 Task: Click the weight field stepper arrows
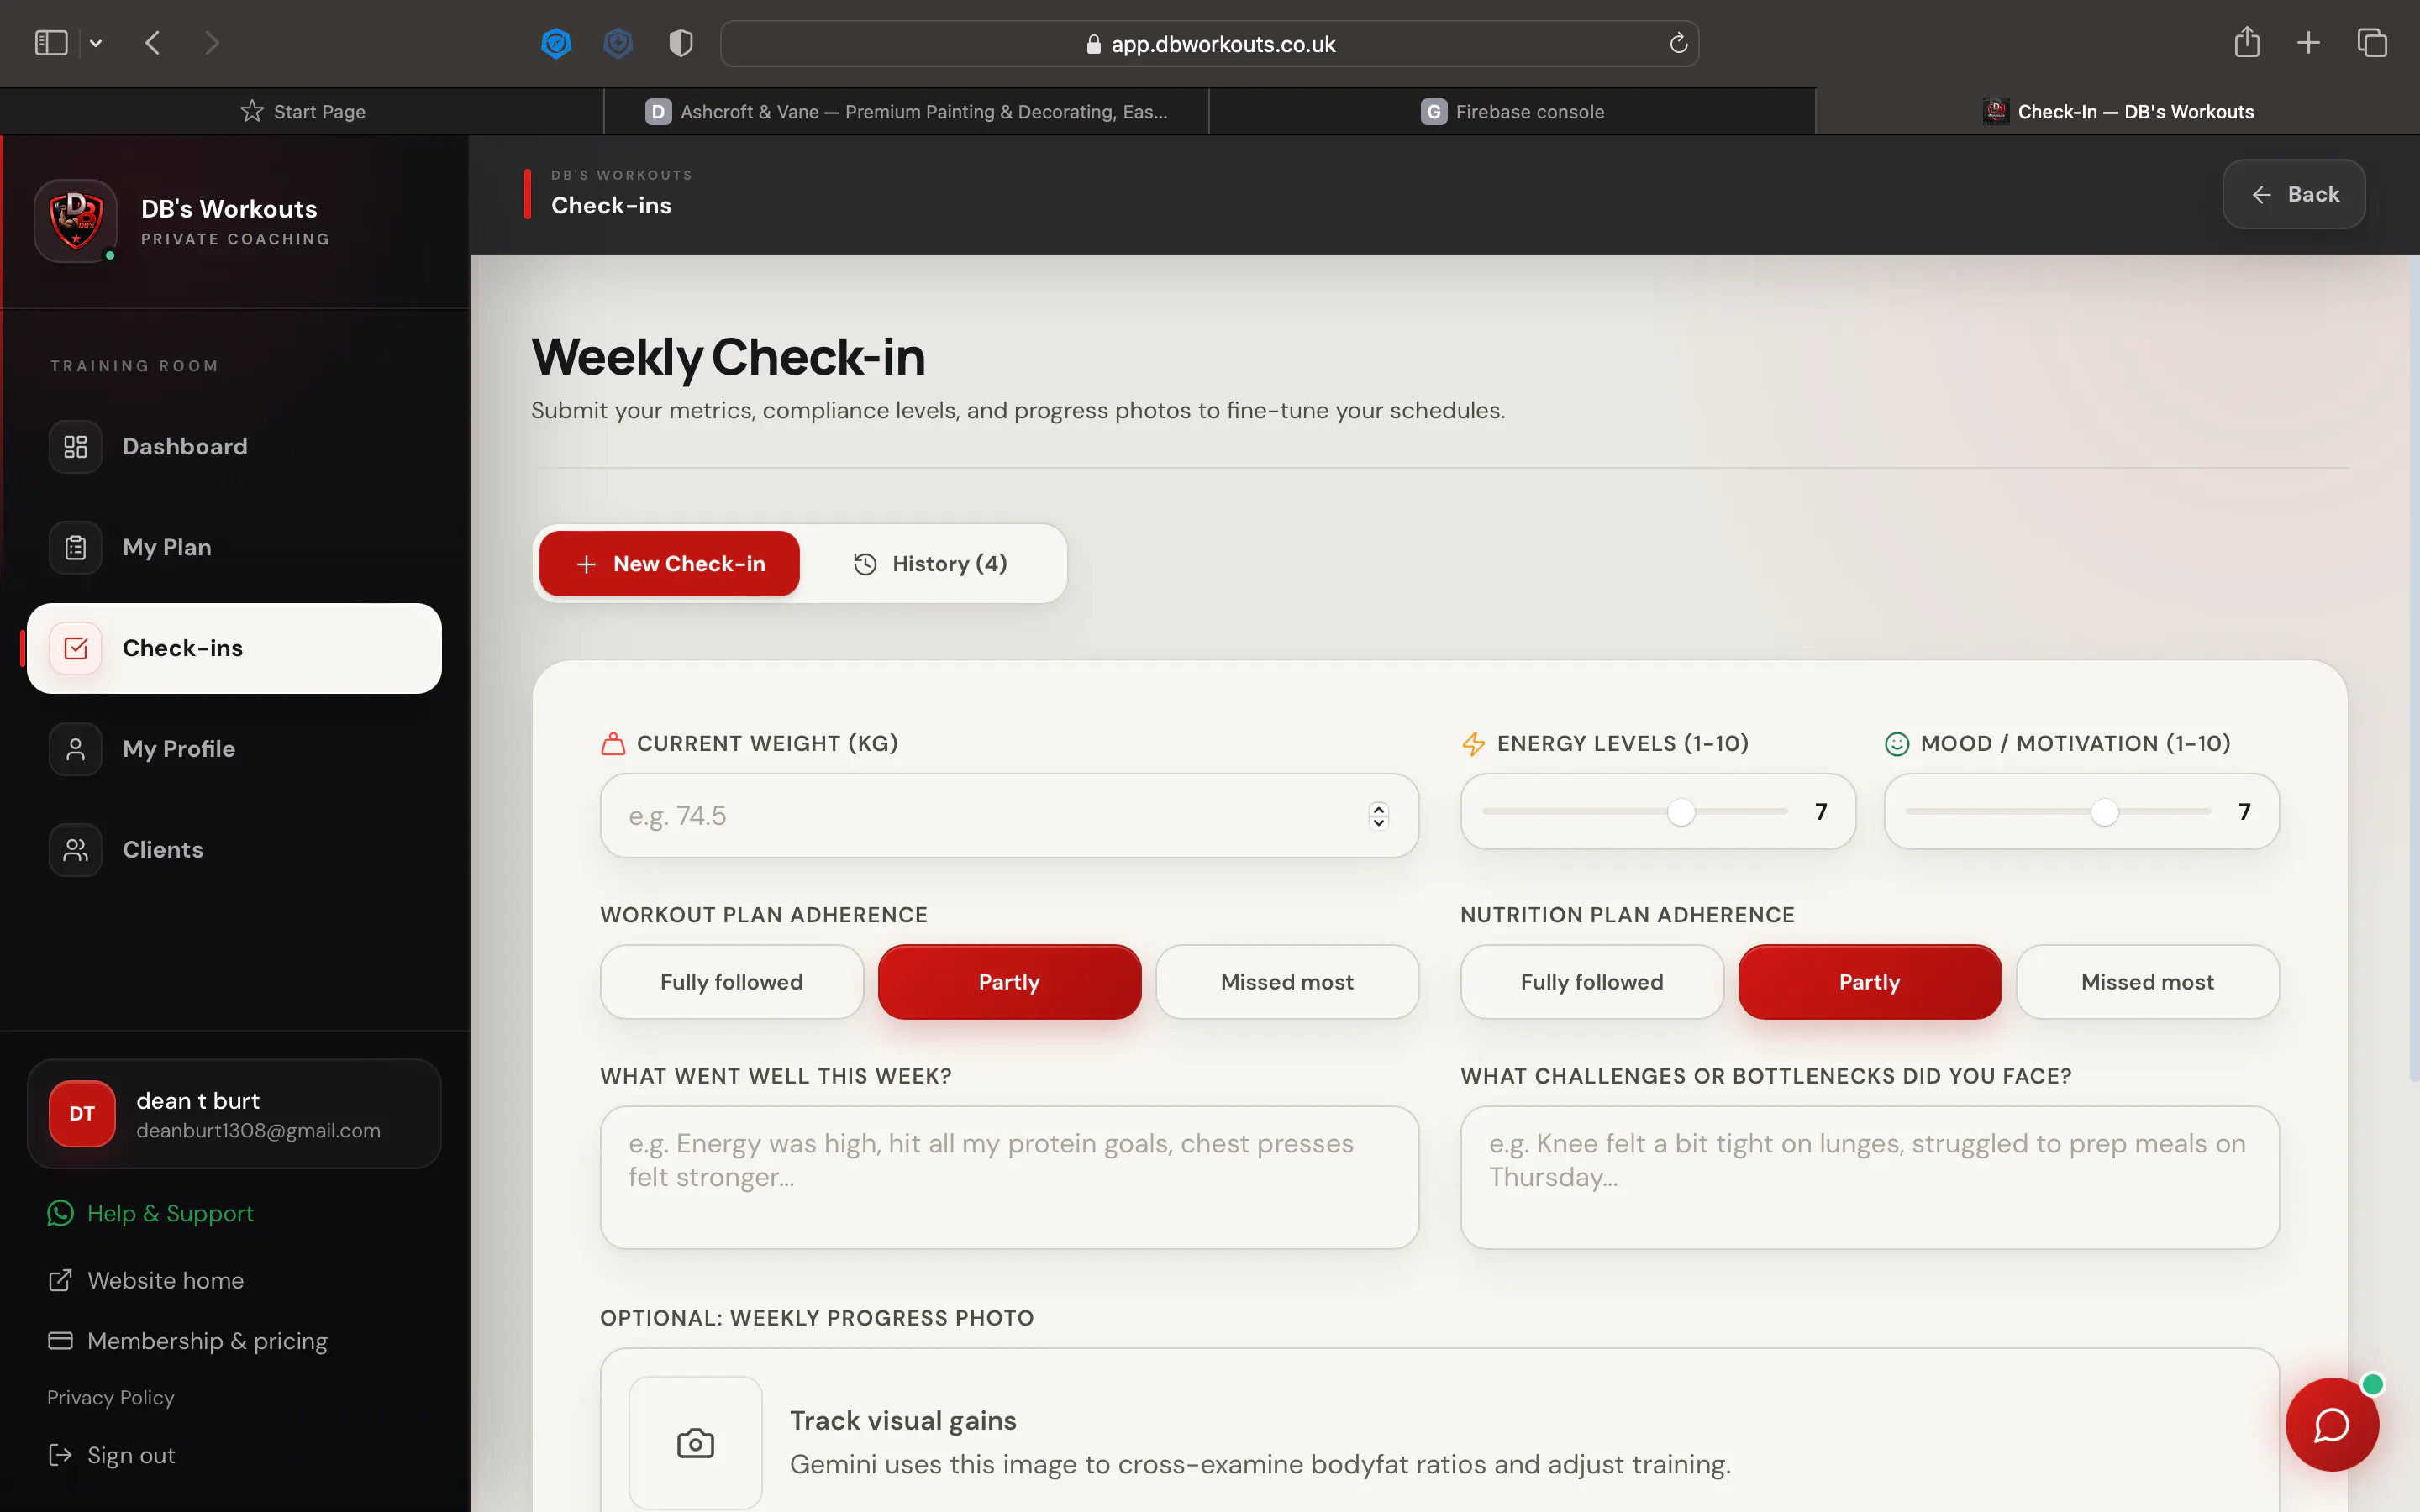(1379, 816)
